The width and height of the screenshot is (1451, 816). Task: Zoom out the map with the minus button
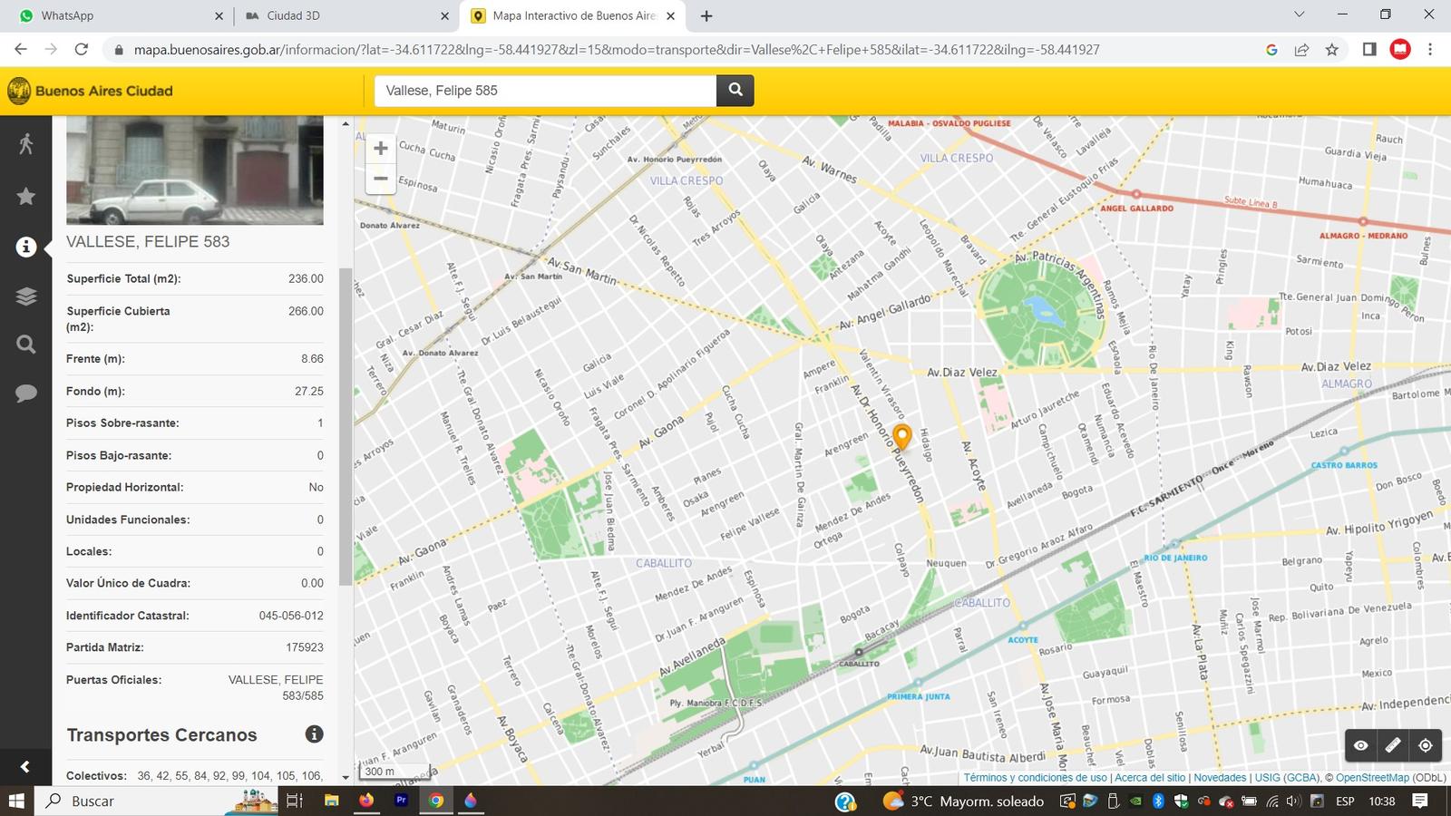[x=381, y=179]
